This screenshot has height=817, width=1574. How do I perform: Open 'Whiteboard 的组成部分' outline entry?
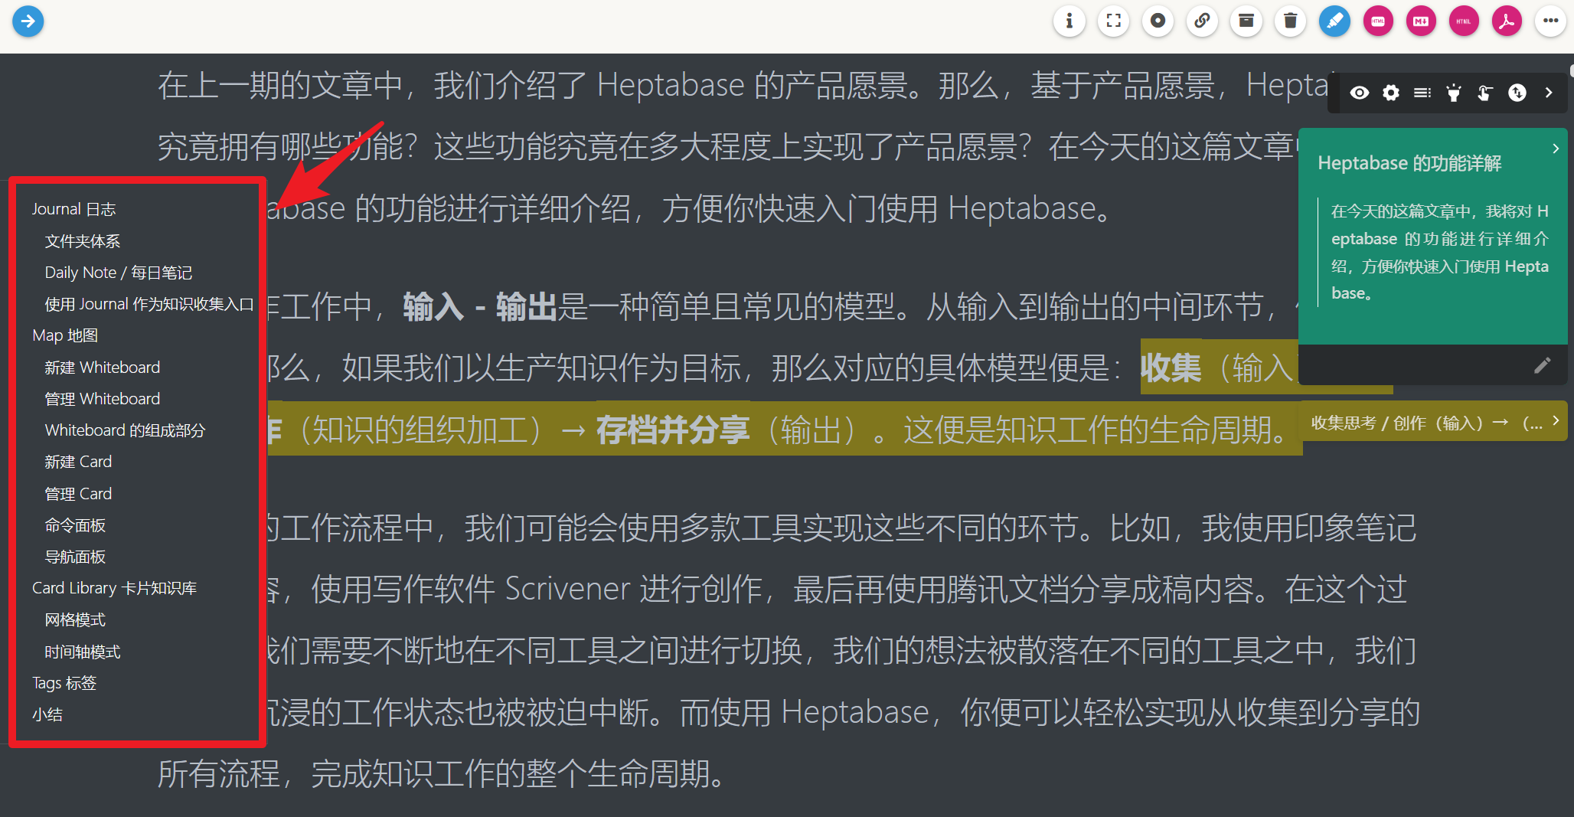[126, 430]
